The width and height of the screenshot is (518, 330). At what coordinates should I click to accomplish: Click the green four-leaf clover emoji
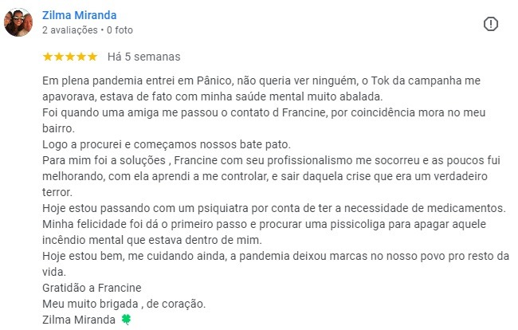point(126,320)
